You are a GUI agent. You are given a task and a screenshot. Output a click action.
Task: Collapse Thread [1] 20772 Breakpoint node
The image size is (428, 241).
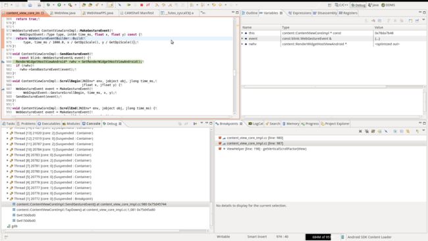pyautogui.click(x=7, y=198)
